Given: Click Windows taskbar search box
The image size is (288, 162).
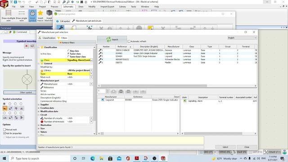Looking at the screenshot, I should 40,158.
